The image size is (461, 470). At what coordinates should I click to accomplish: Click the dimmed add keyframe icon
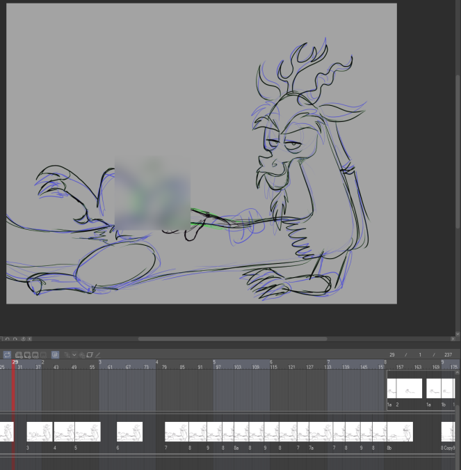[82, 355]
